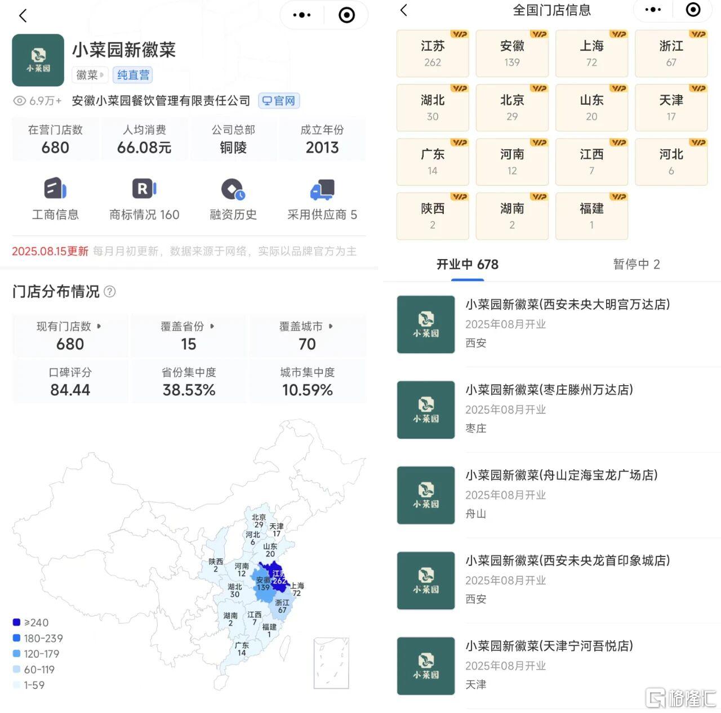The width and height of the screenshot is (721, 713).
Task: Open more options on 全国门店信息 page
Action: pos(653,10)
